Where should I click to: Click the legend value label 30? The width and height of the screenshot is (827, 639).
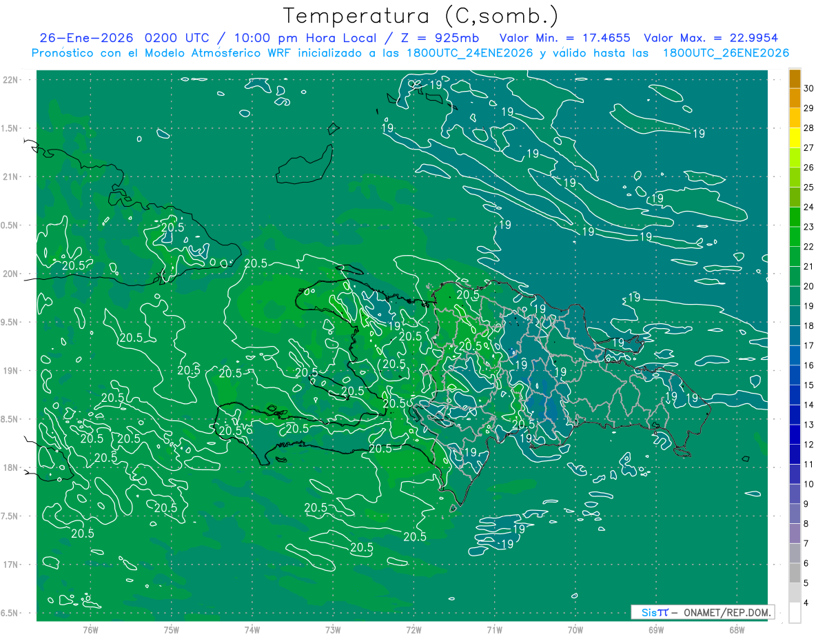coord(809,88)
